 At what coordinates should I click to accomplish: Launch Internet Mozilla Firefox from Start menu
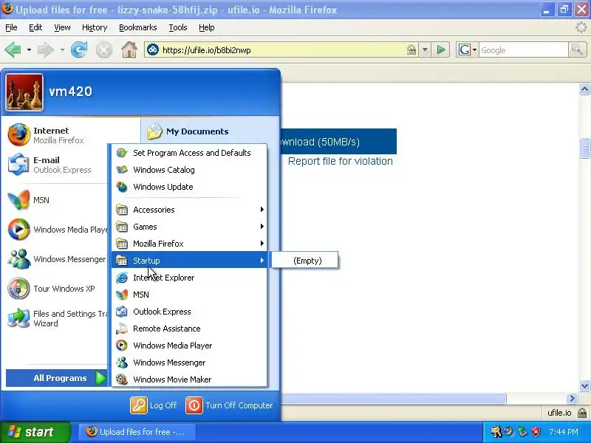[57, 135]
